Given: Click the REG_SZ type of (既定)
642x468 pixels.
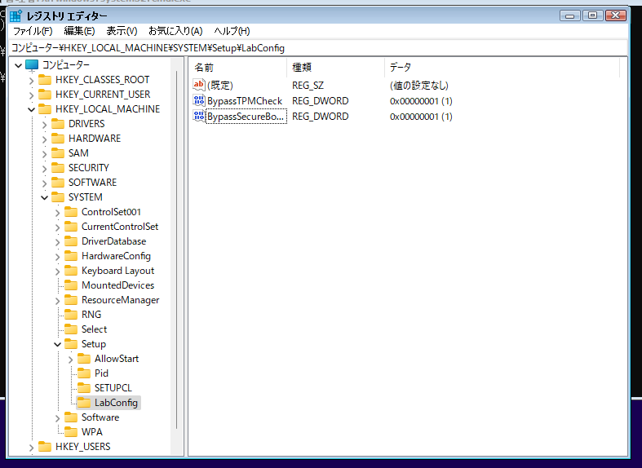Looking at the screenshot, I should tap(308, 86).
